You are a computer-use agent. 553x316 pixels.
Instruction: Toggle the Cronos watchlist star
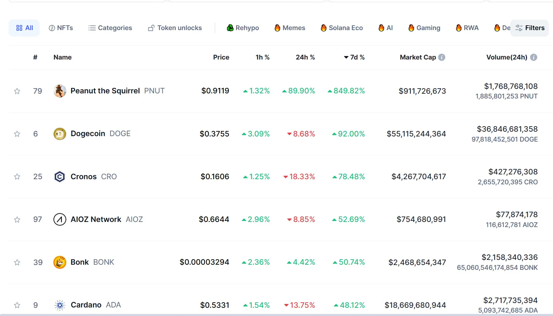point(17,176)
